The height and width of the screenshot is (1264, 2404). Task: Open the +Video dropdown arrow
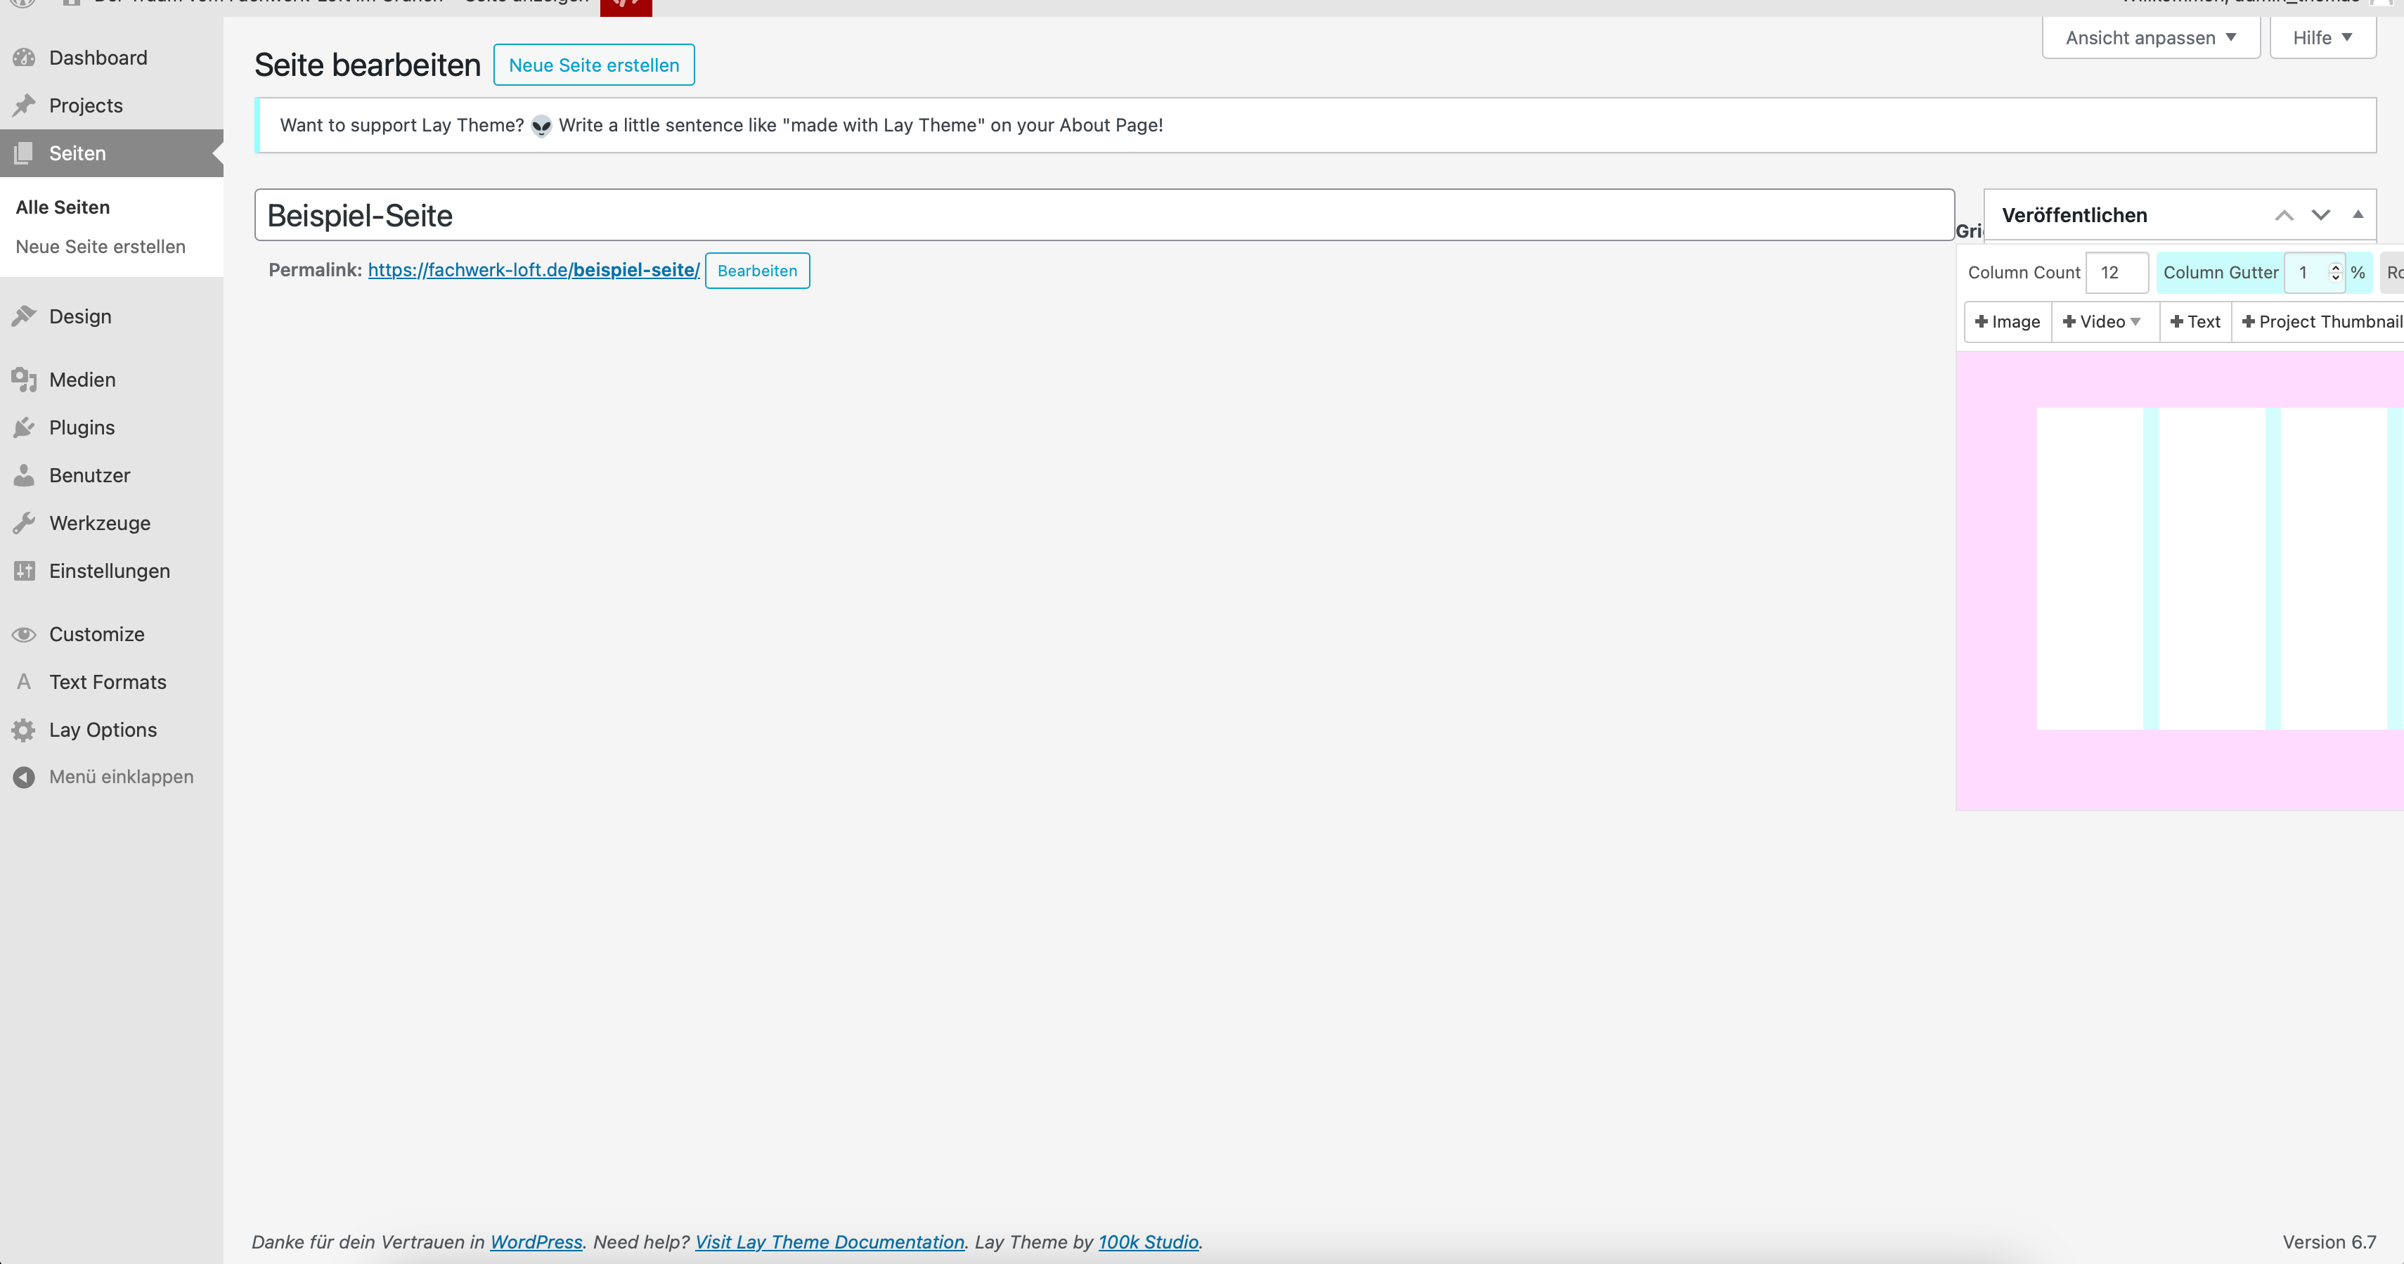click(2135, 322)
